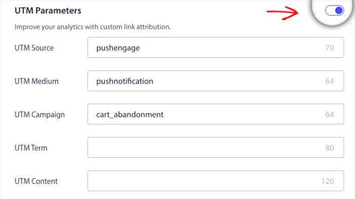Select the 'pushengage' value text
355x199 pixels.
[x=118, y=48]
